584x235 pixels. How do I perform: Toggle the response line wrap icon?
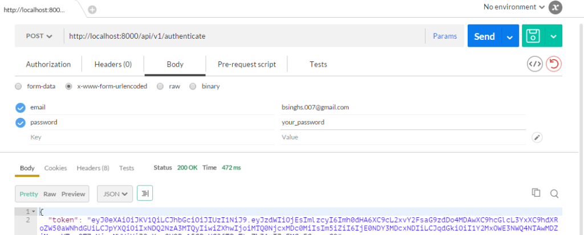point(145,193)
